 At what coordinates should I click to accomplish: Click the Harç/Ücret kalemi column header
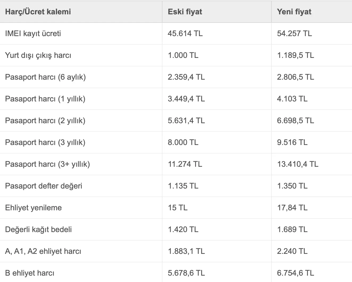coord(38,12)
